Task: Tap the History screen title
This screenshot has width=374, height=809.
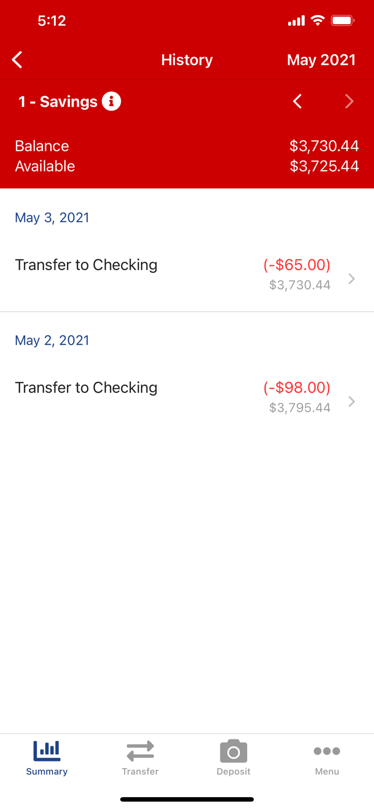Action: click(x=187, y=60)
